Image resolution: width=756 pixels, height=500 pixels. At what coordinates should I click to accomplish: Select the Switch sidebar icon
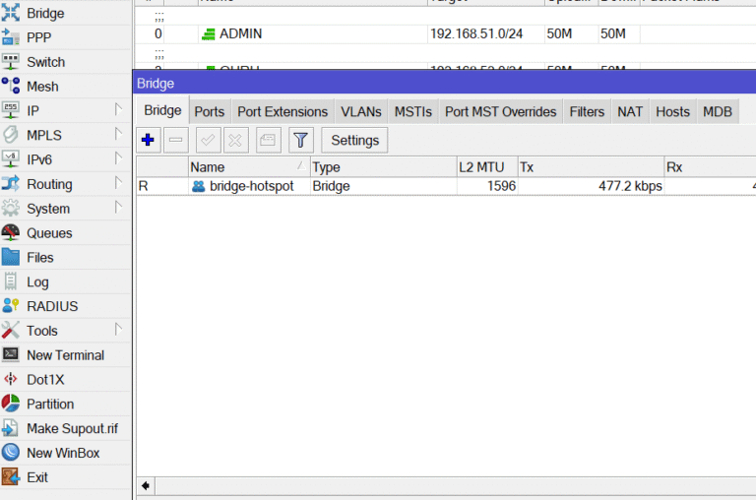click(11, 62)
